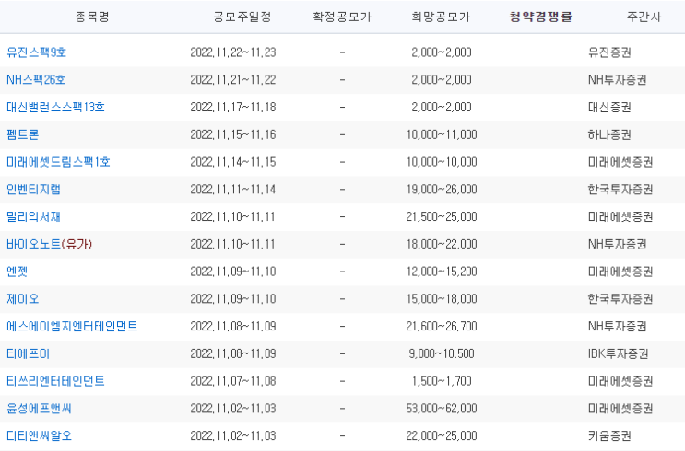Click the 종목명 column header
This screenshot has width=685, height=451.
point(92,17)
